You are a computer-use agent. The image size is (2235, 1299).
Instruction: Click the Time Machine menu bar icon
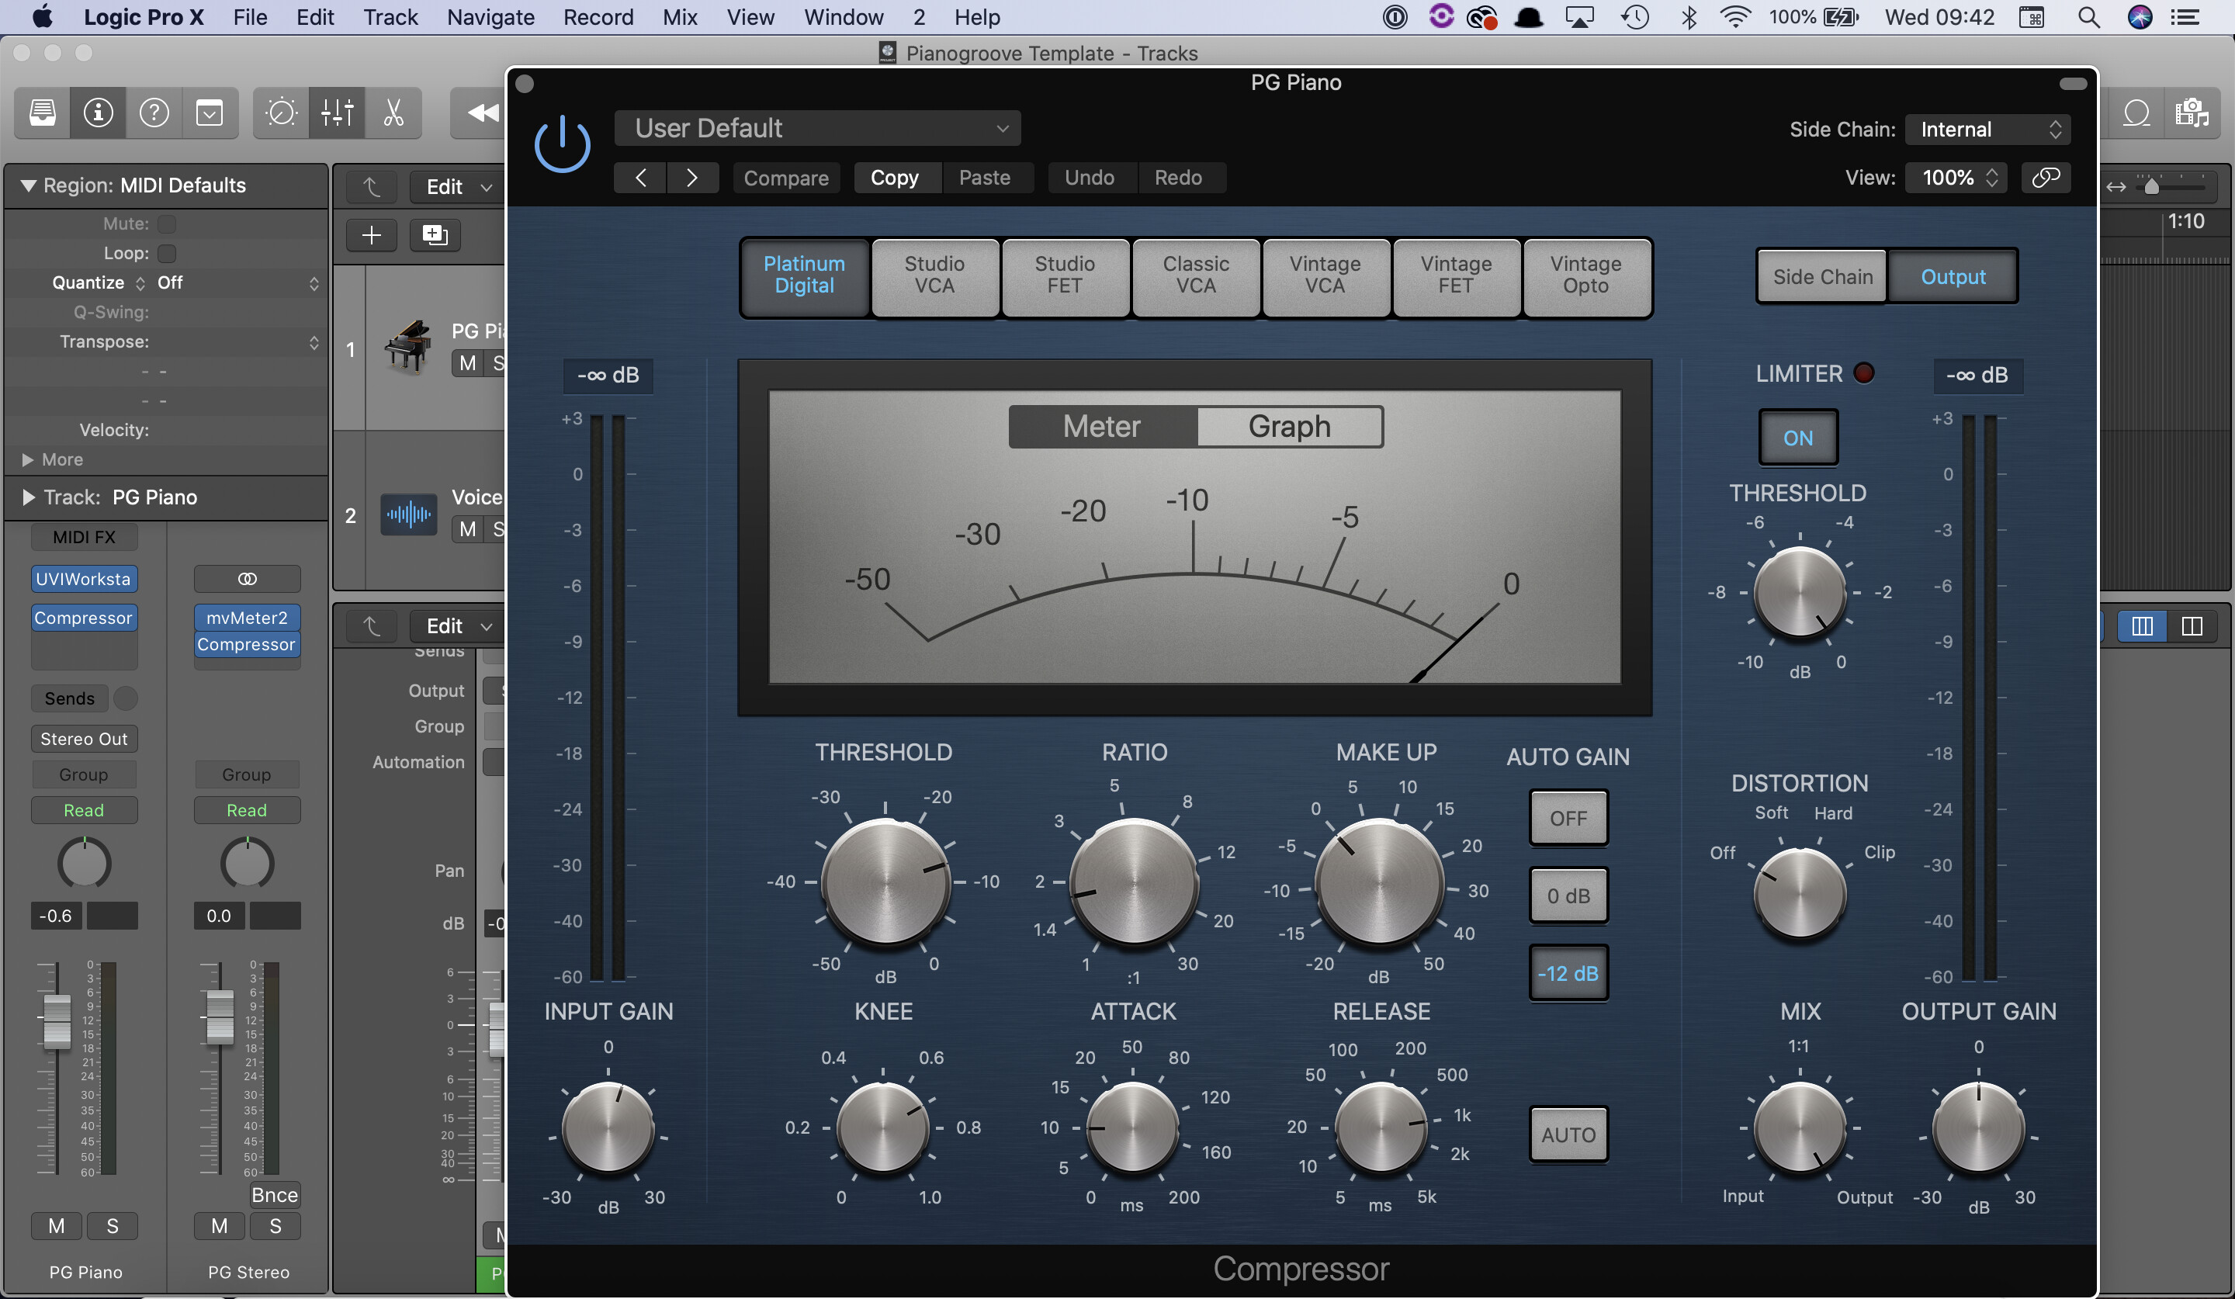(1634, 17)
